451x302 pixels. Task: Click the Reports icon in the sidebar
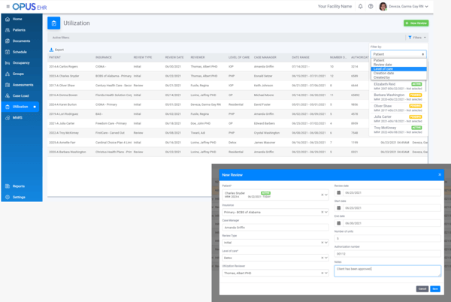coord(8,186)
